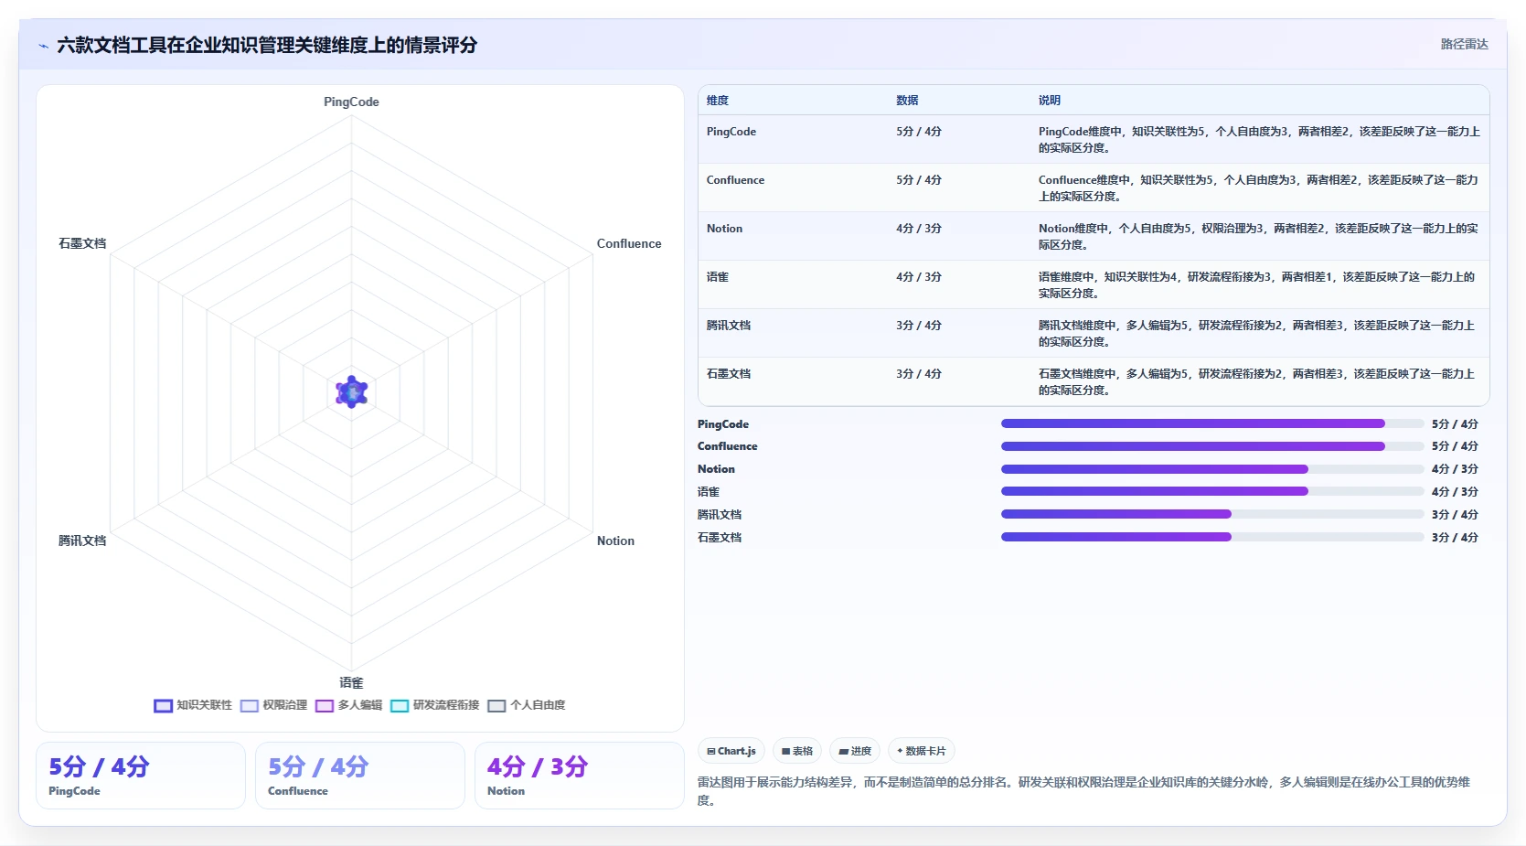The height and width of the screenshot is (846, 1526).
Task: Click the title icon beside the dashboard heading
Action: coord(43,46)
